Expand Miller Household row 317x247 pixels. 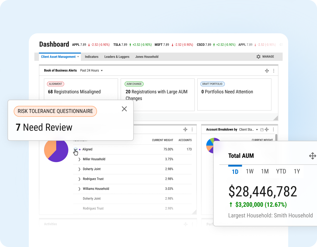click(x=79, y=159)
